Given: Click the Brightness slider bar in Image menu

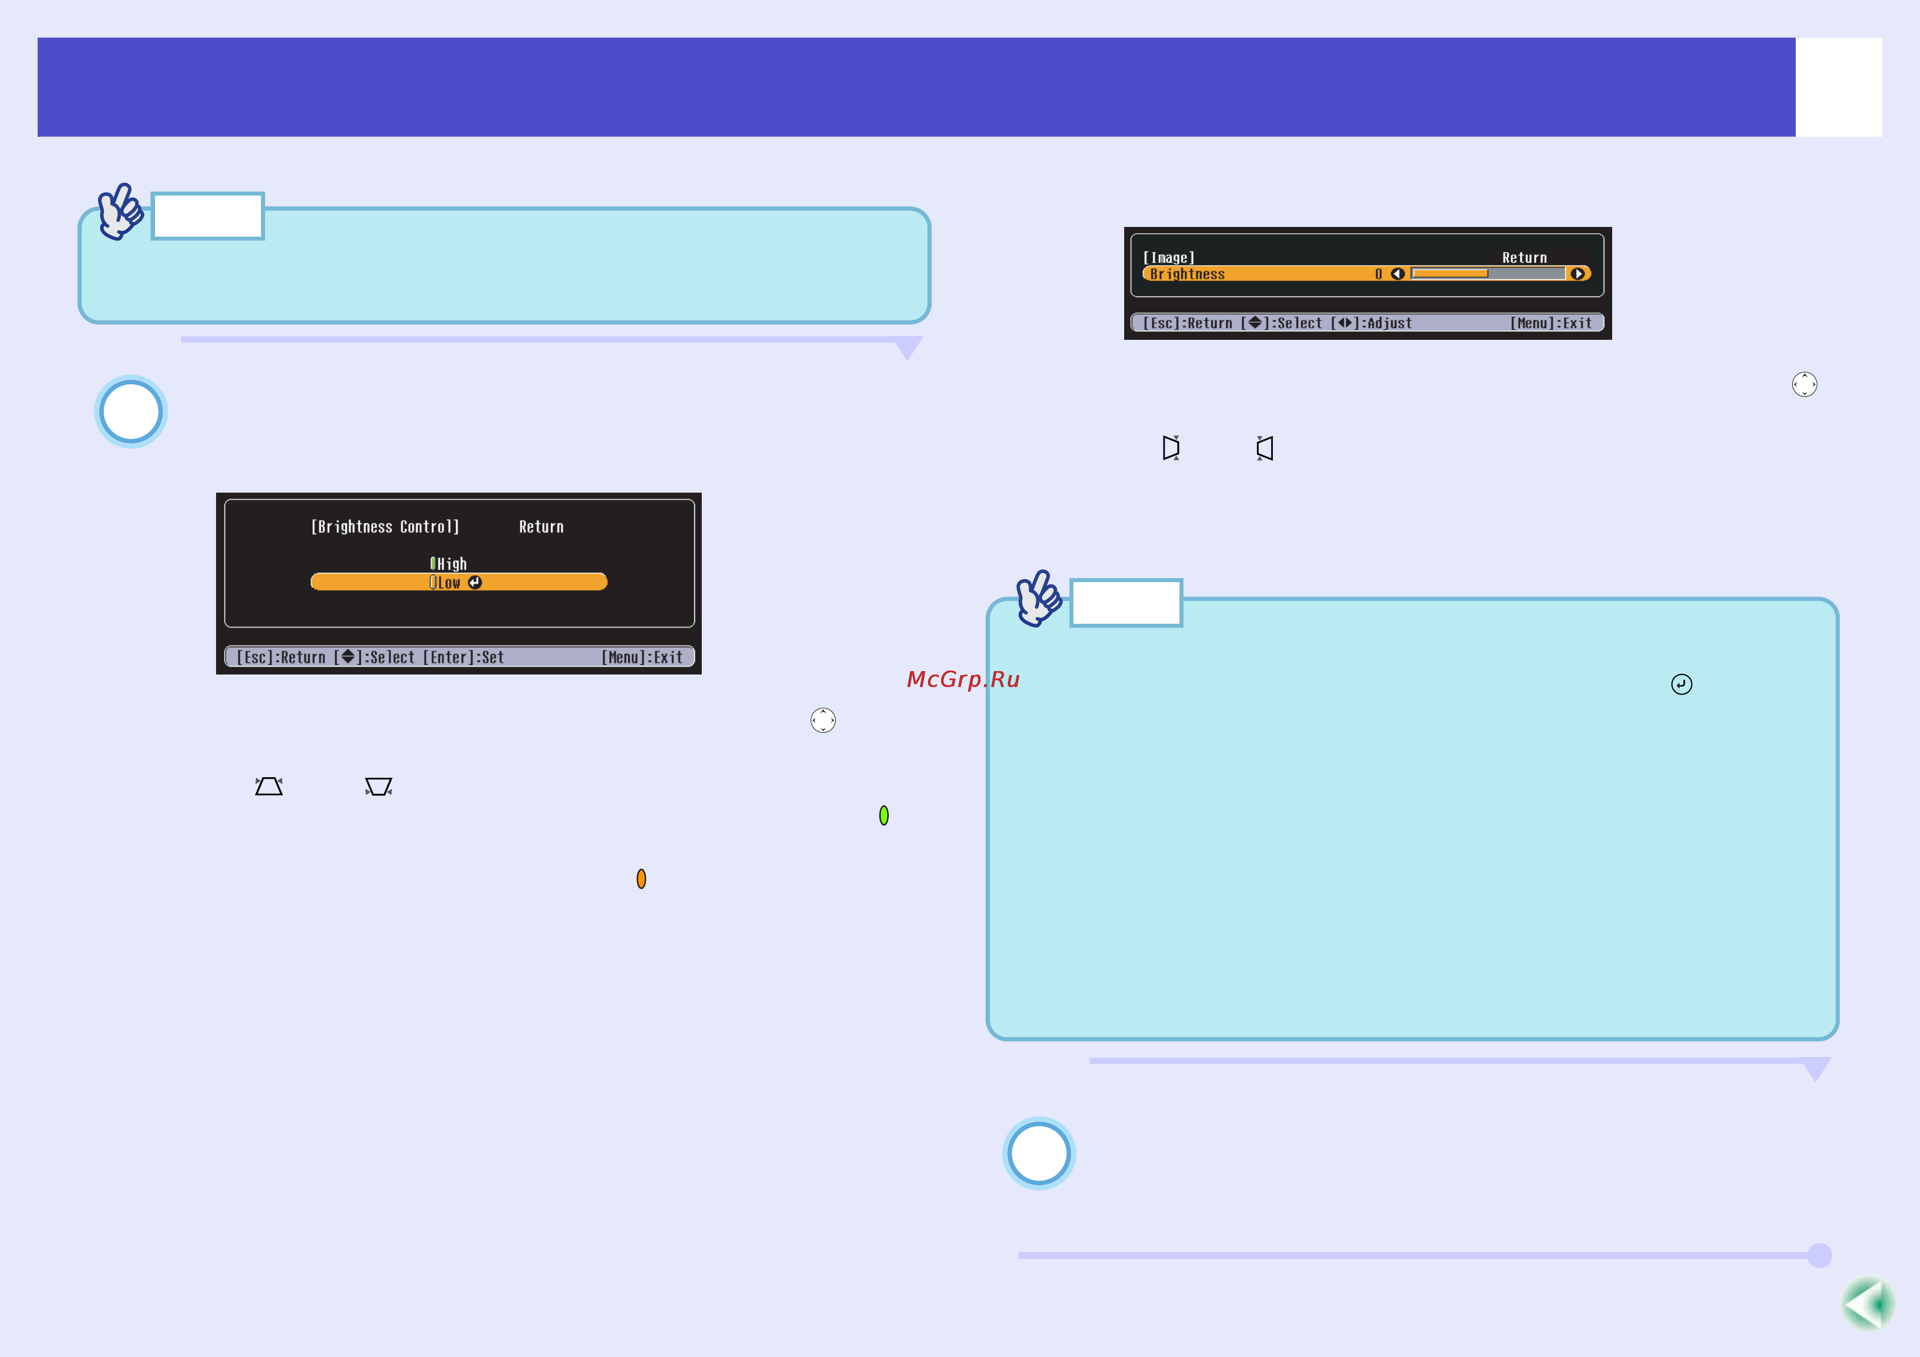Looking at the screenshot, I should coord(1488,274).
